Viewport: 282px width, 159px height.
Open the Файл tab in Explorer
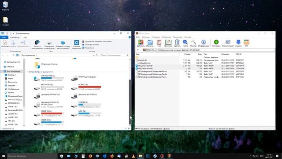tap(4, 37)
